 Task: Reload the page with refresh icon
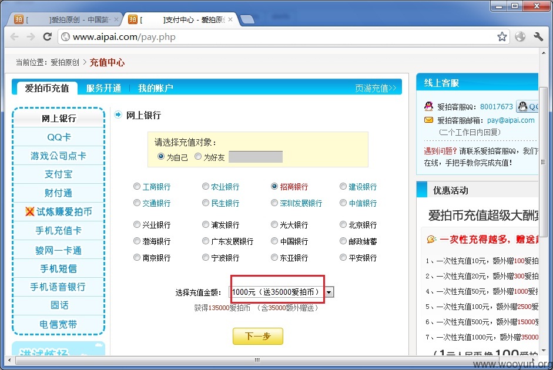pyautogui.click(x=47, y=36)
